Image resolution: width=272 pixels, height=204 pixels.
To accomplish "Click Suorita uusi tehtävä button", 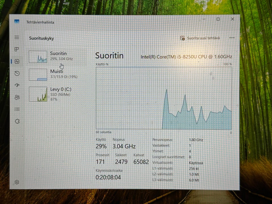I will coord(200,38).
